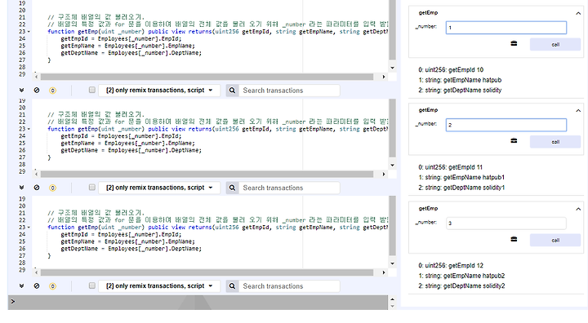Copy calldata icon for getEmp with _number 3

514,239
